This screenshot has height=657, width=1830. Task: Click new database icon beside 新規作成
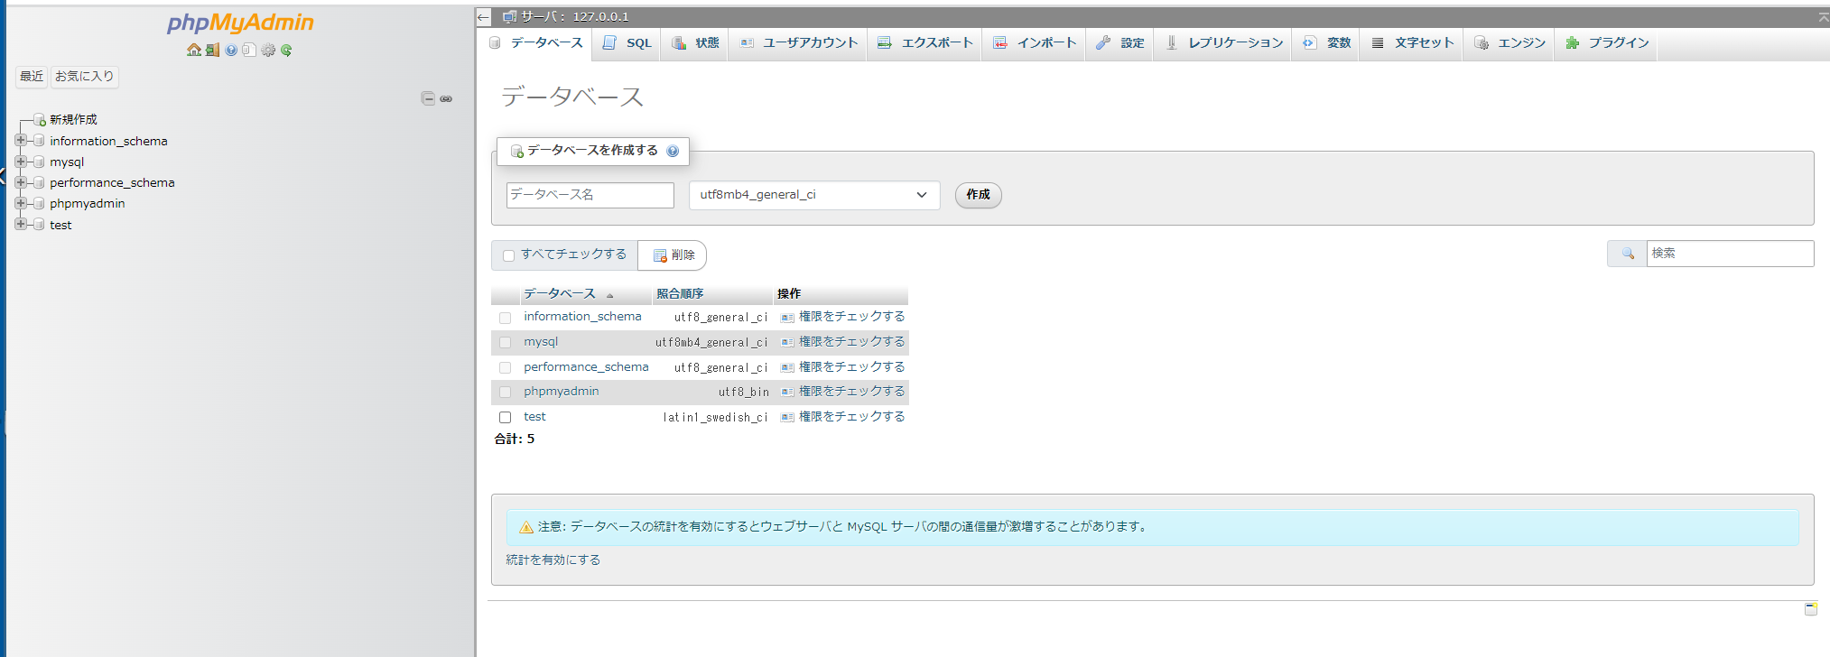40,120
